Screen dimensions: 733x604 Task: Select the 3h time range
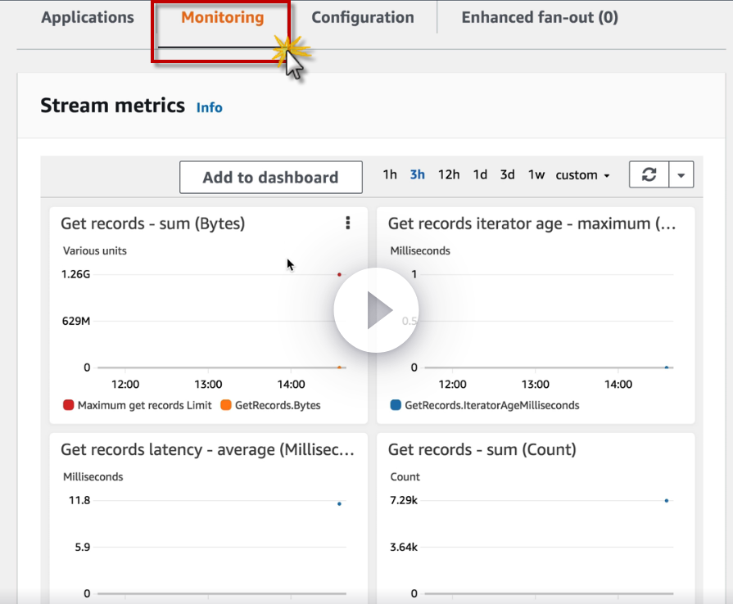[418, 174]
